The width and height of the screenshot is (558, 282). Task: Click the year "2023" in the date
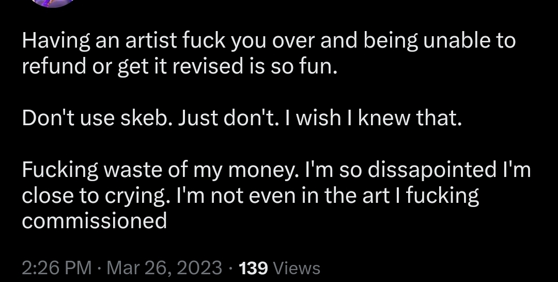[200, 268]
